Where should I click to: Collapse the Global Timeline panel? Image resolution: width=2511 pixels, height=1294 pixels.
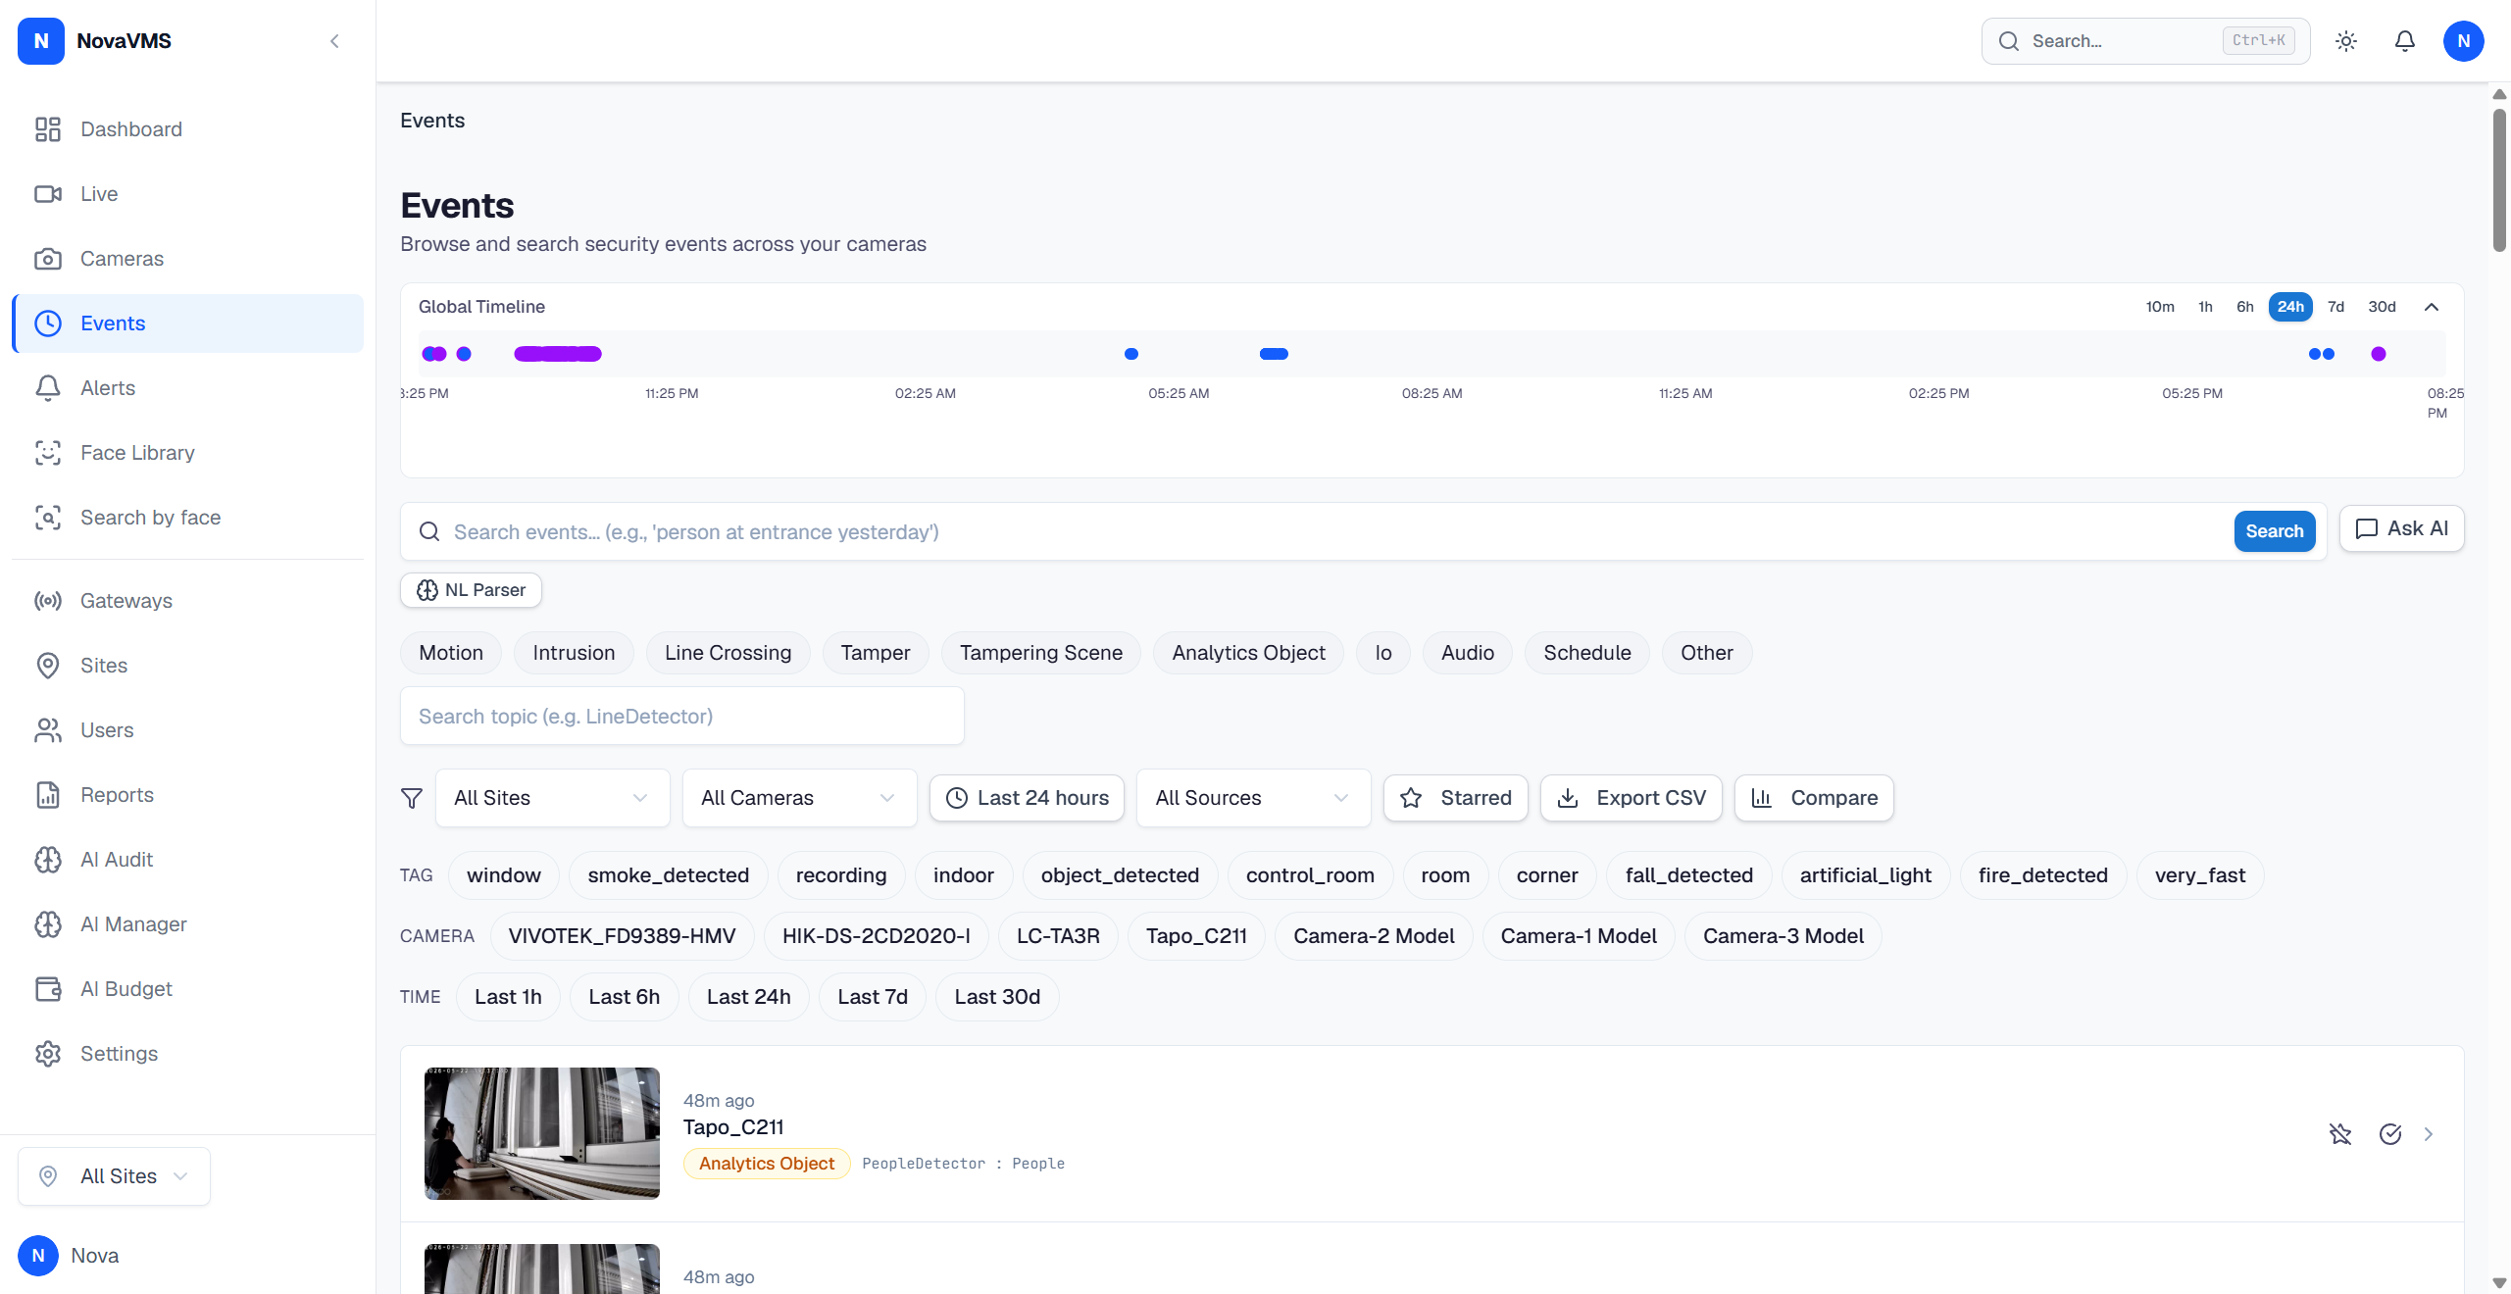pos(2432,307)
